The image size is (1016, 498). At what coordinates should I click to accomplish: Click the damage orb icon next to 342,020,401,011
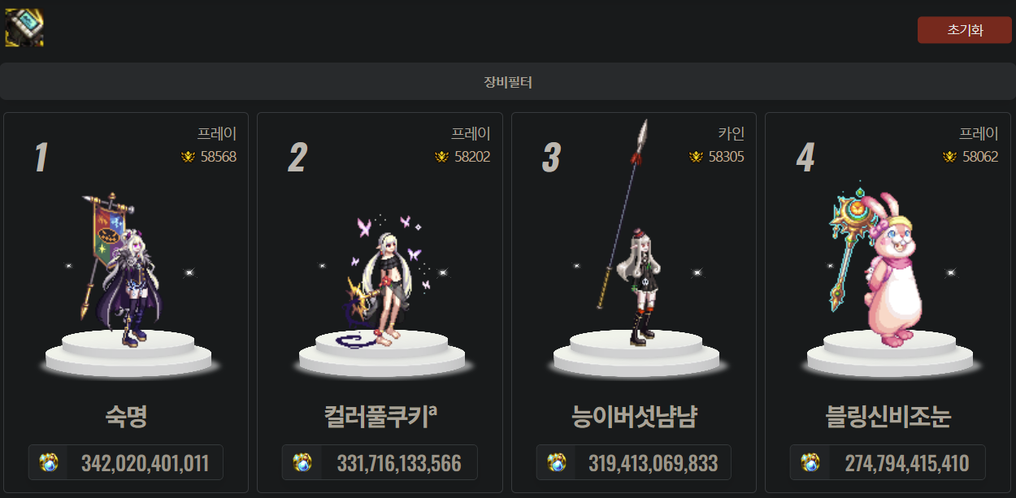(x=49, y=463)
